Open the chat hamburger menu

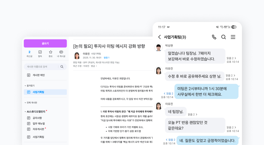233,37
